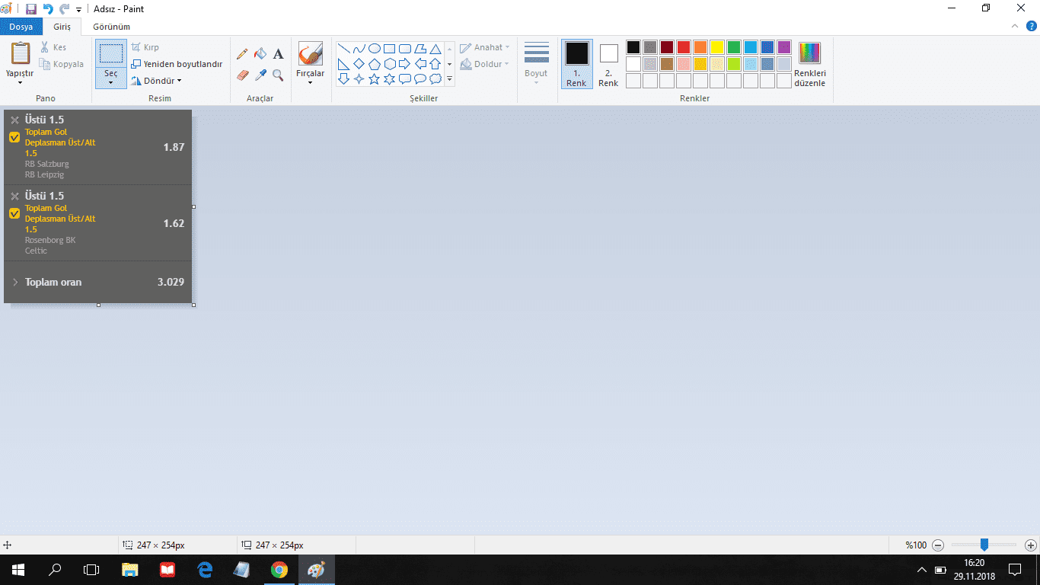
Task: Pick the purple color swatch
Action: tap(784, 47)
